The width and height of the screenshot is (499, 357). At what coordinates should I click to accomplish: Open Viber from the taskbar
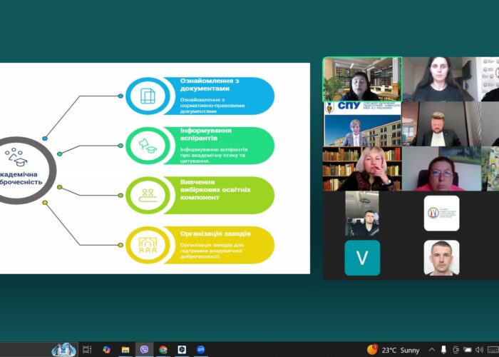point(144,349)
